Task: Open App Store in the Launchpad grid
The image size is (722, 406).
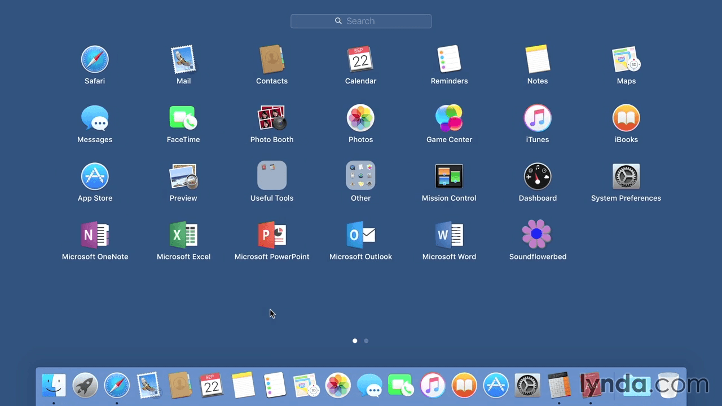Action: (x=95, y=177)
